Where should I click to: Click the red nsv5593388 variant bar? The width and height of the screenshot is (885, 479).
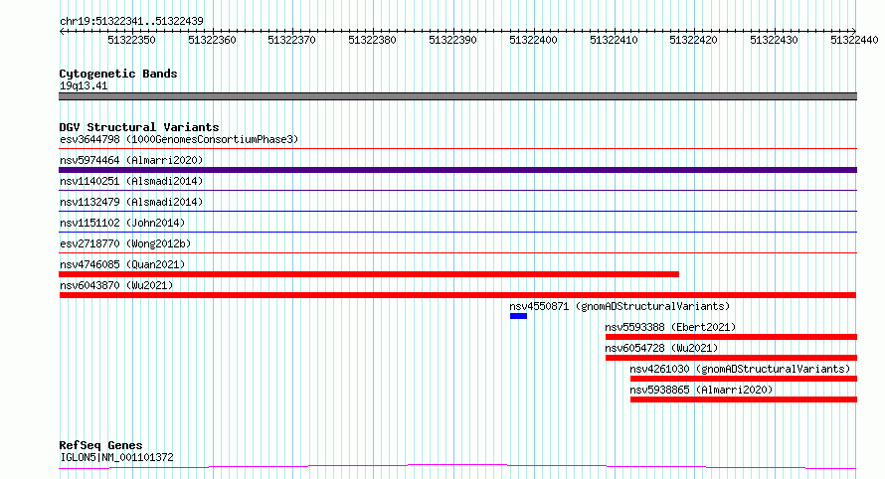click(x=731, y=337)
